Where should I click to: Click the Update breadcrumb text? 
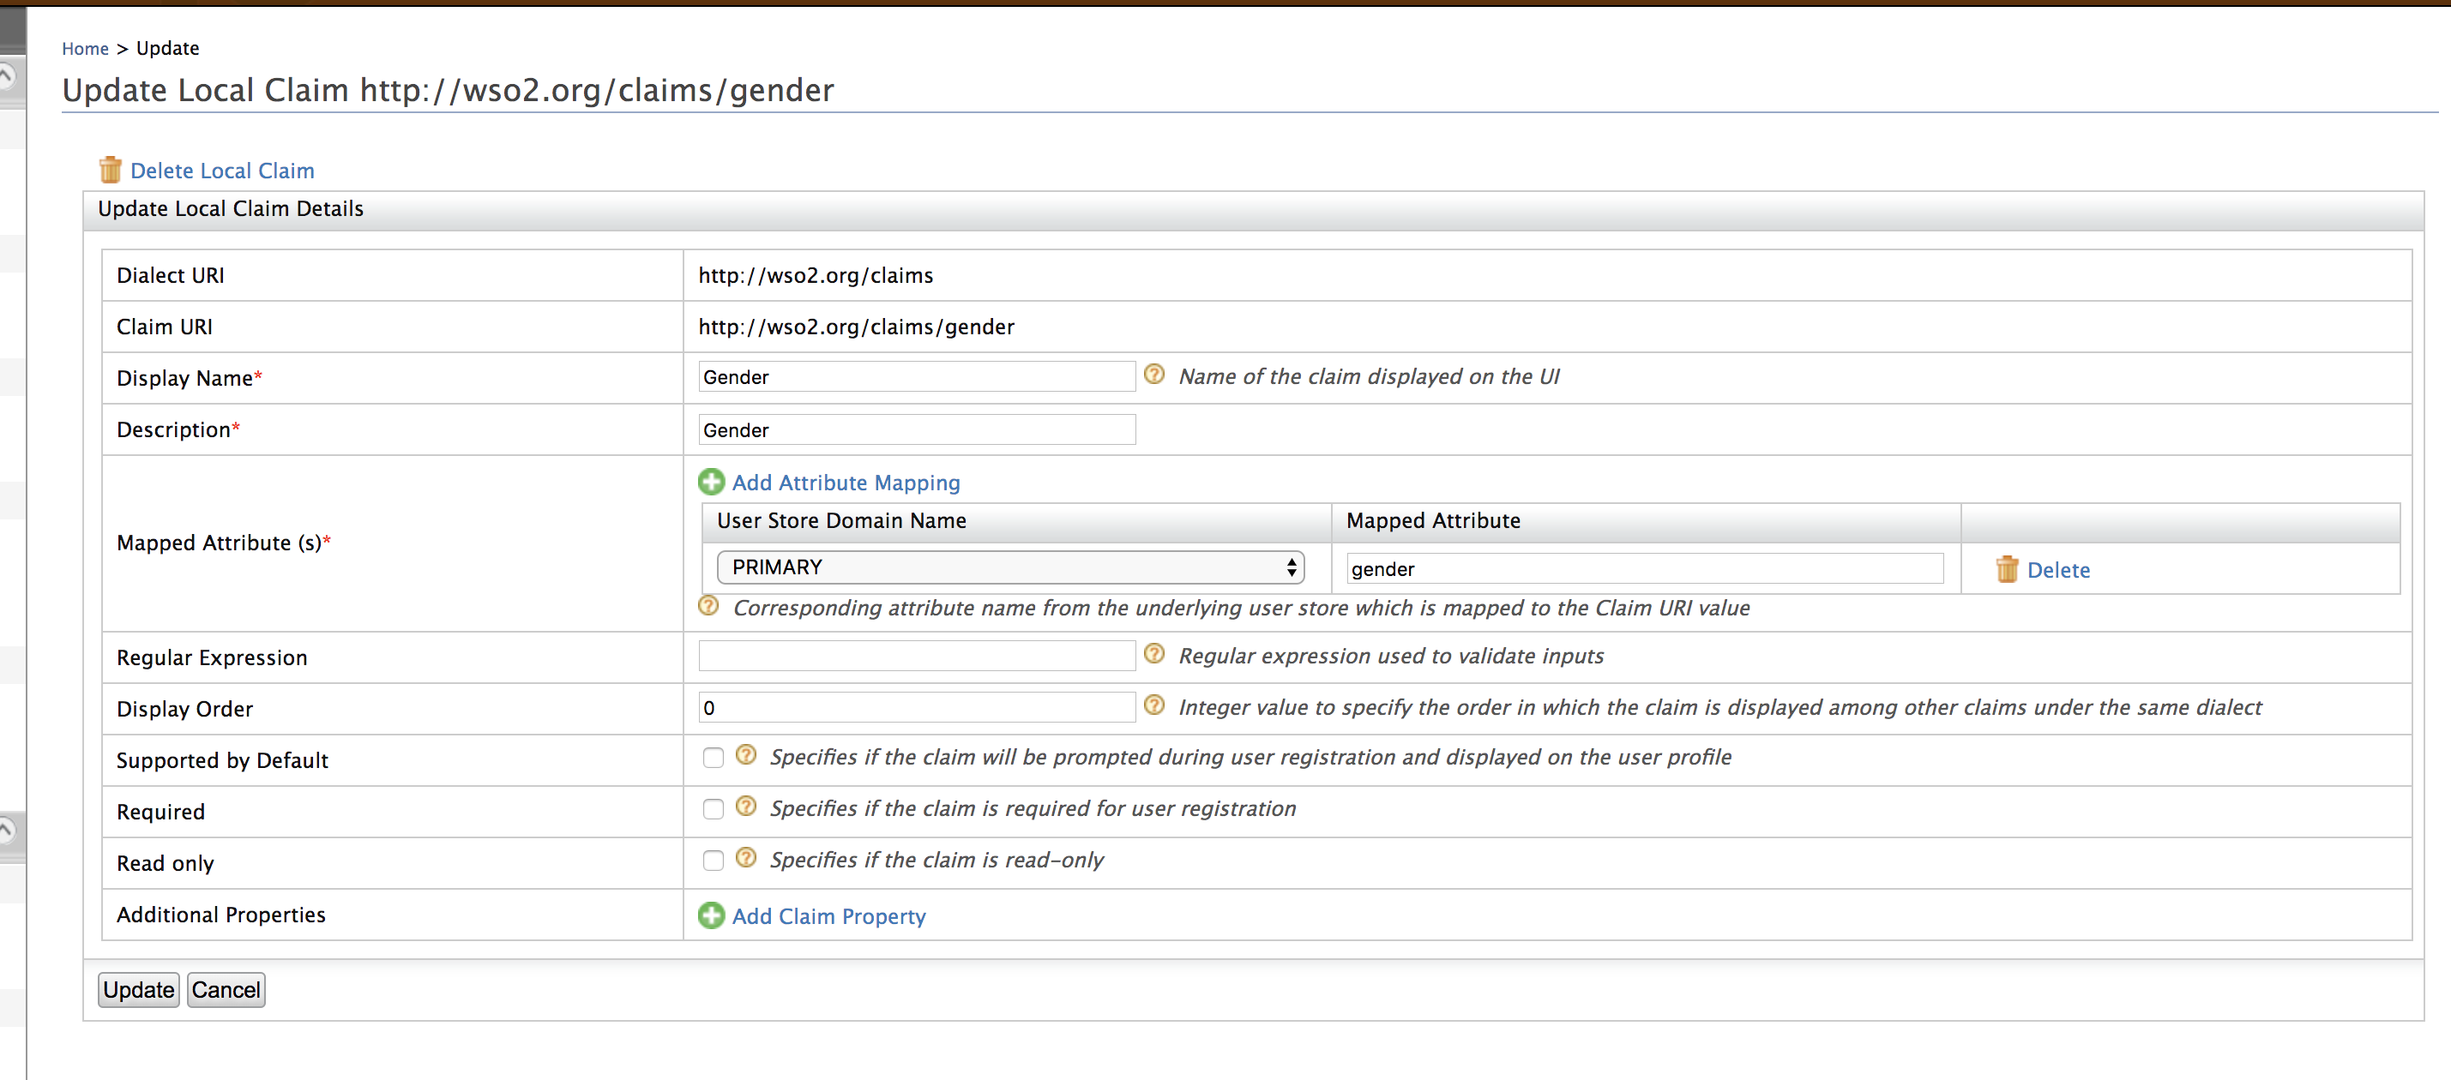coord(167,49)
